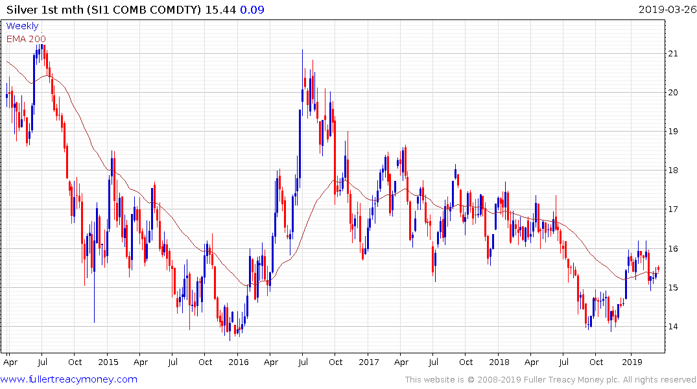Select the chart title 'Silver 1st mth (SI1 COMB COMDTY)'

pyautogui.click(x=104, y=9)
